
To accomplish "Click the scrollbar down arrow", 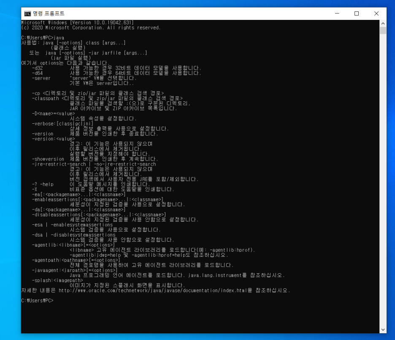I will (x=383, y=330).
